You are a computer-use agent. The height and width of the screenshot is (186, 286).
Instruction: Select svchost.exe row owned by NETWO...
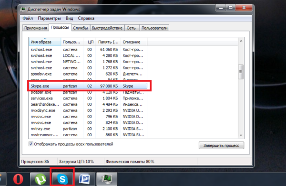coord(88,62)
